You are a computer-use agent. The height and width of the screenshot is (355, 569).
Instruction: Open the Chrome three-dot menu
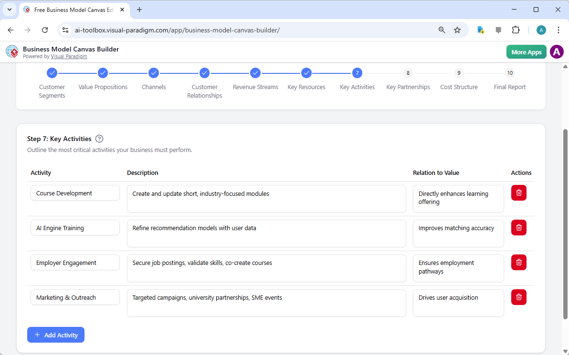click(558, 30)
